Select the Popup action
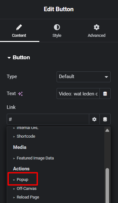Screen dimensions: 118x203 coord(22,180)
